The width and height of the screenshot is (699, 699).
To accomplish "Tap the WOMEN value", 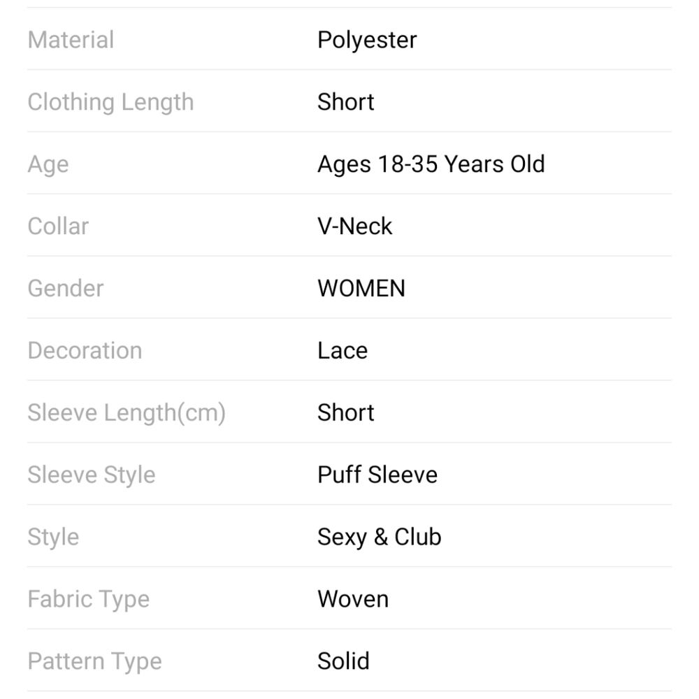I will coord(361,288).
